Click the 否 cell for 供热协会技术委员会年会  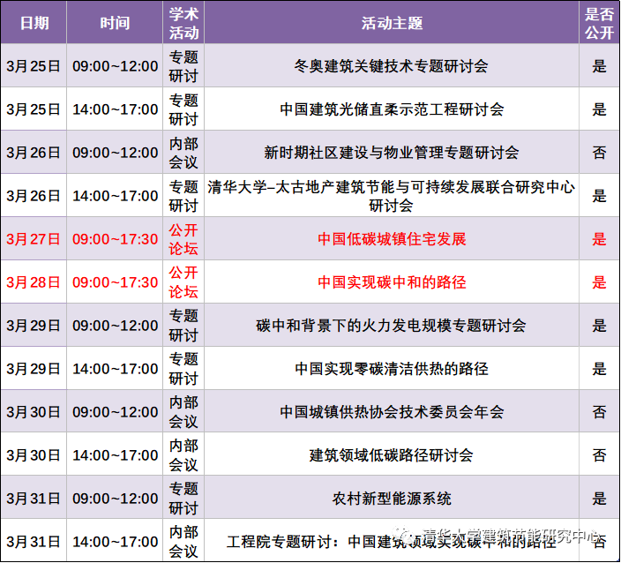pos(599,411)
